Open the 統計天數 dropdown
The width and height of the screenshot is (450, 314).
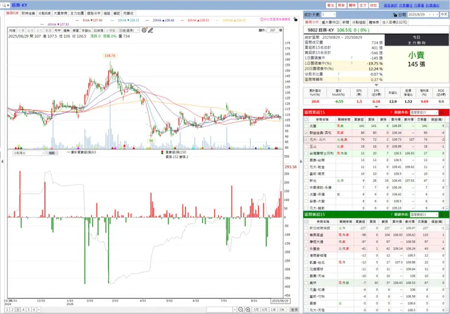tap(328, 15)
